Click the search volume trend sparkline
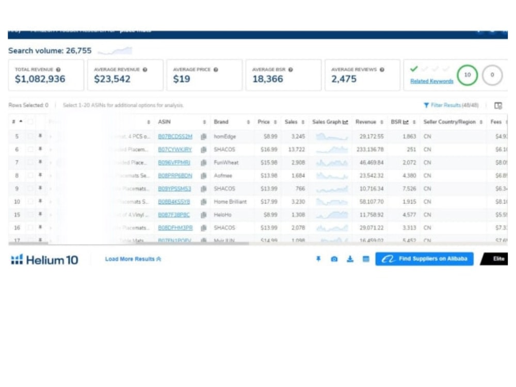This screenshot has height=387, width=516. pyautogui.click(x=115, y=51)
